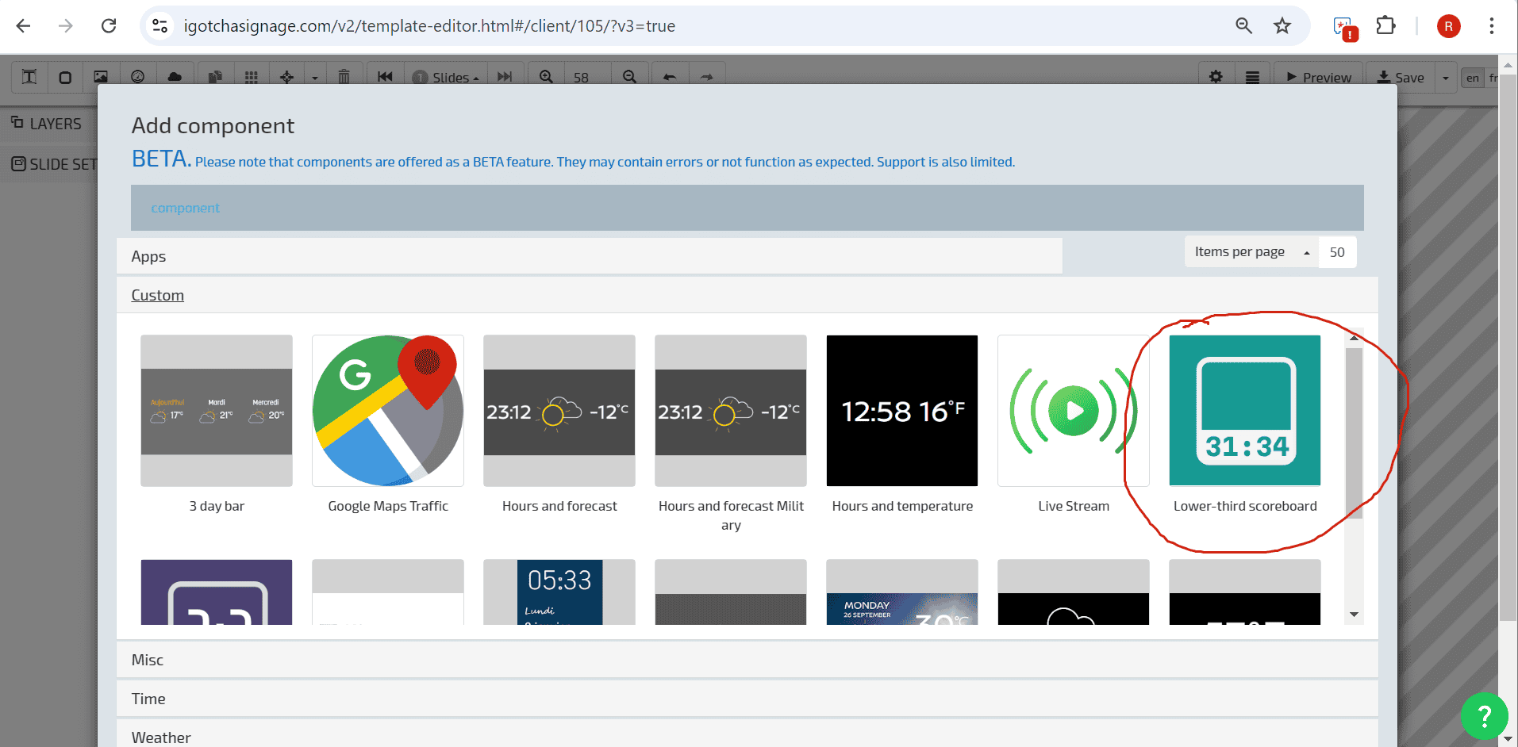Collapse the Custom category heading
Viewport: 1518px width, 747px height.
[157, 295]
